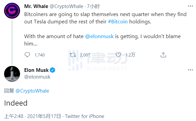196x121 pixels.
Task: Click the @elonmusk handle under the name
Action: tap(37, 77)
